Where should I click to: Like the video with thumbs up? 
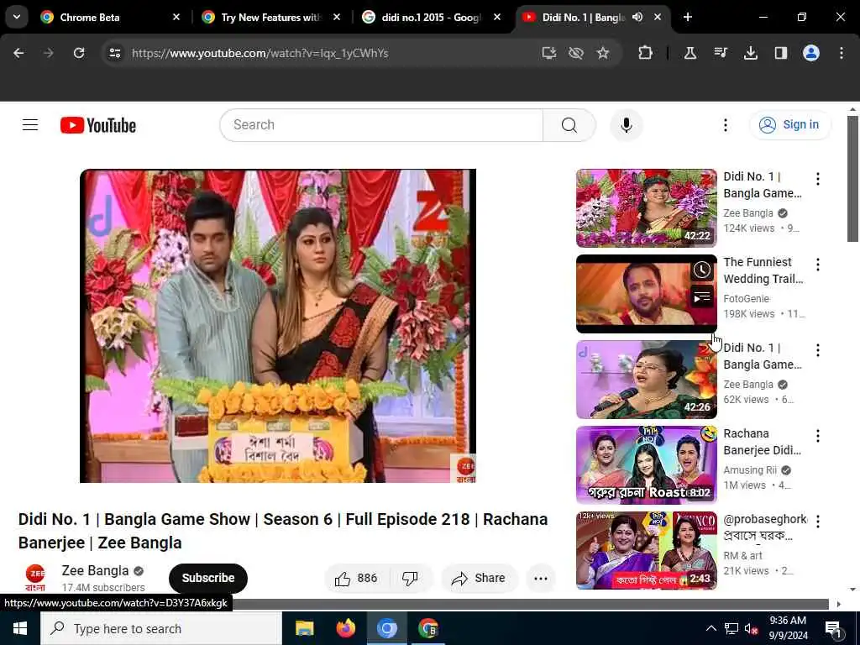pos(356,578)
